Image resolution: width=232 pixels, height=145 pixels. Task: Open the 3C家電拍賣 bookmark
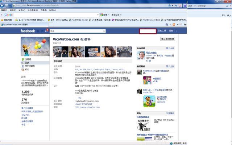tap(100, 20)
